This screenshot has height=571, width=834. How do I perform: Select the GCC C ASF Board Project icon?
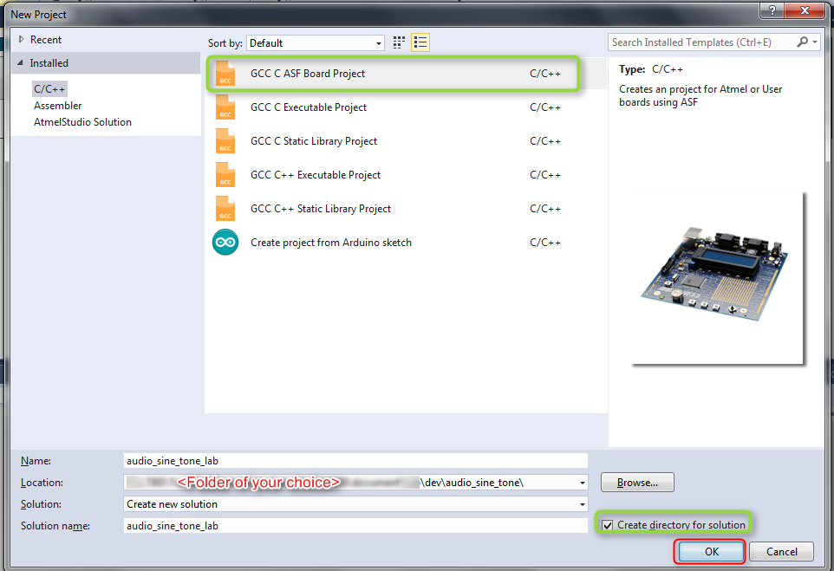(225, 74)
